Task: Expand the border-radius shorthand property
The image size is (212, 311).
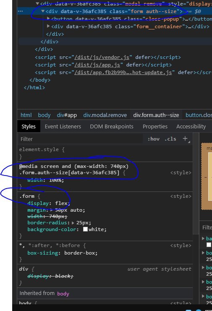Action: pos(73,223)
